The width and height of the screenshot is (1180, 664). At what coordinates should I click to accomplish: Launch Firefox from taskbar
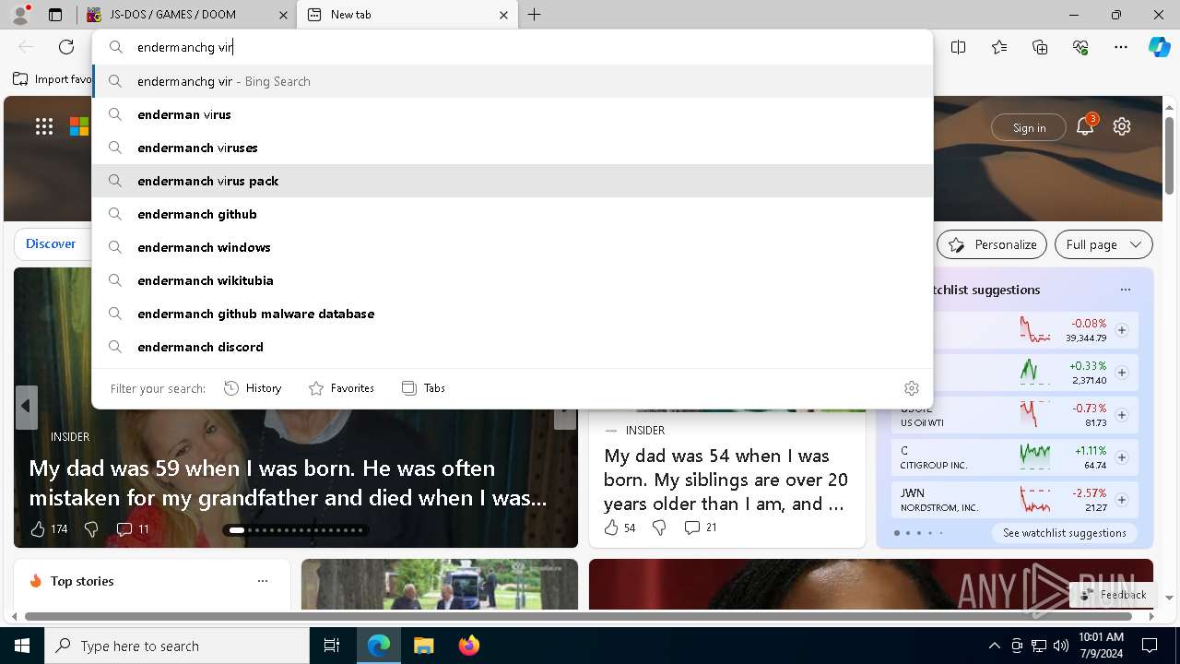point(468,646)
